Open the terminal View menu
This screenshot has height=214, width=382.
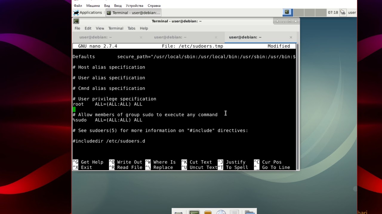click(x=100, y=28)
